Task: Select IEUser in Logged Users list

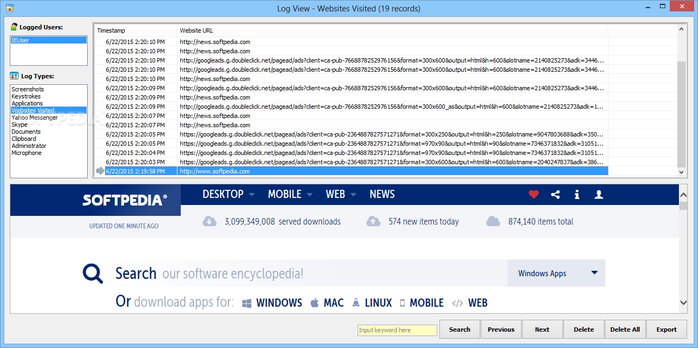Action: pos(48,40)
